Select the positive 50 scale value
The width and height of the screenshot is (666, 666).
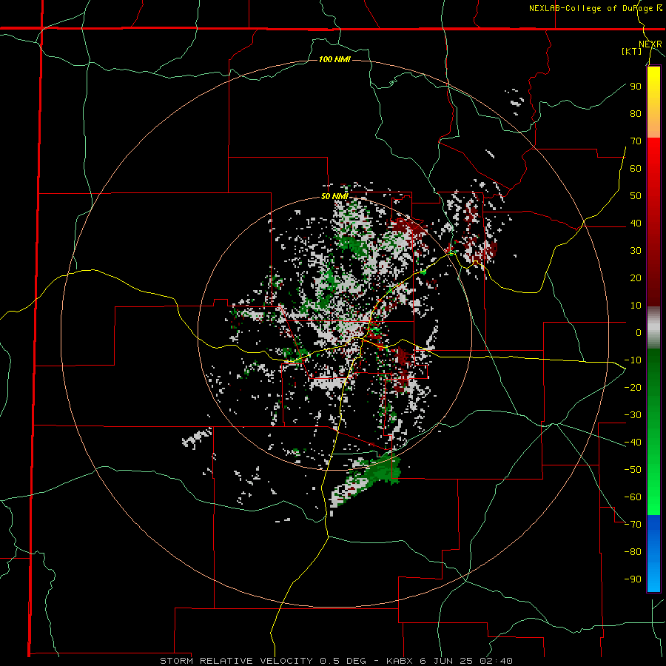point(636,196)
